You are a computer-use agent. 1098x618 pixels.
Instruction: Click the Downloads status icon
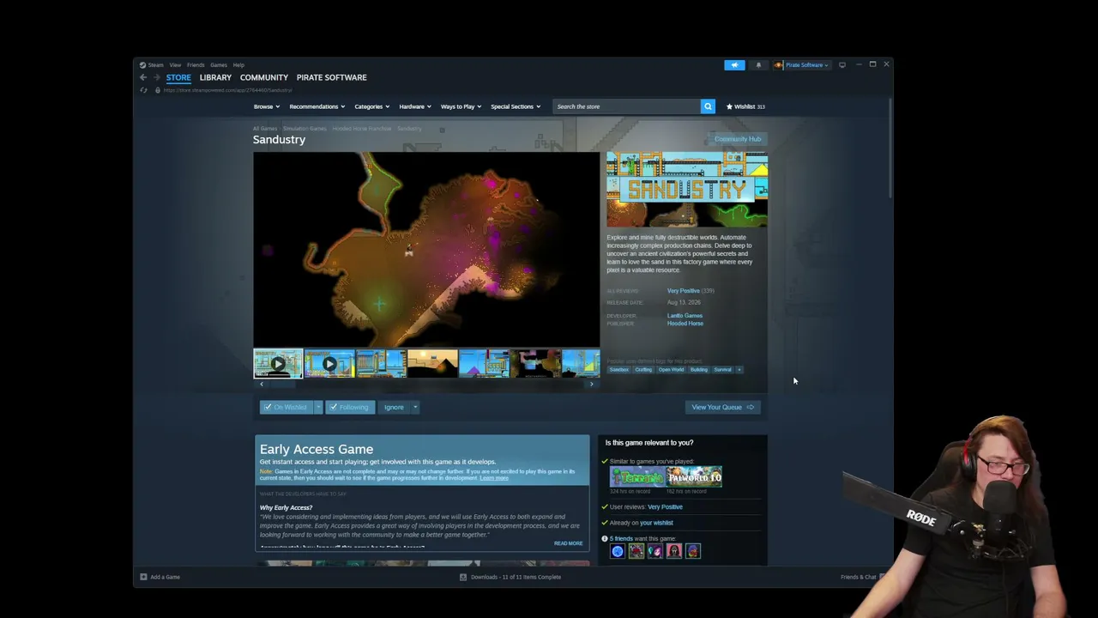(463, 577)
